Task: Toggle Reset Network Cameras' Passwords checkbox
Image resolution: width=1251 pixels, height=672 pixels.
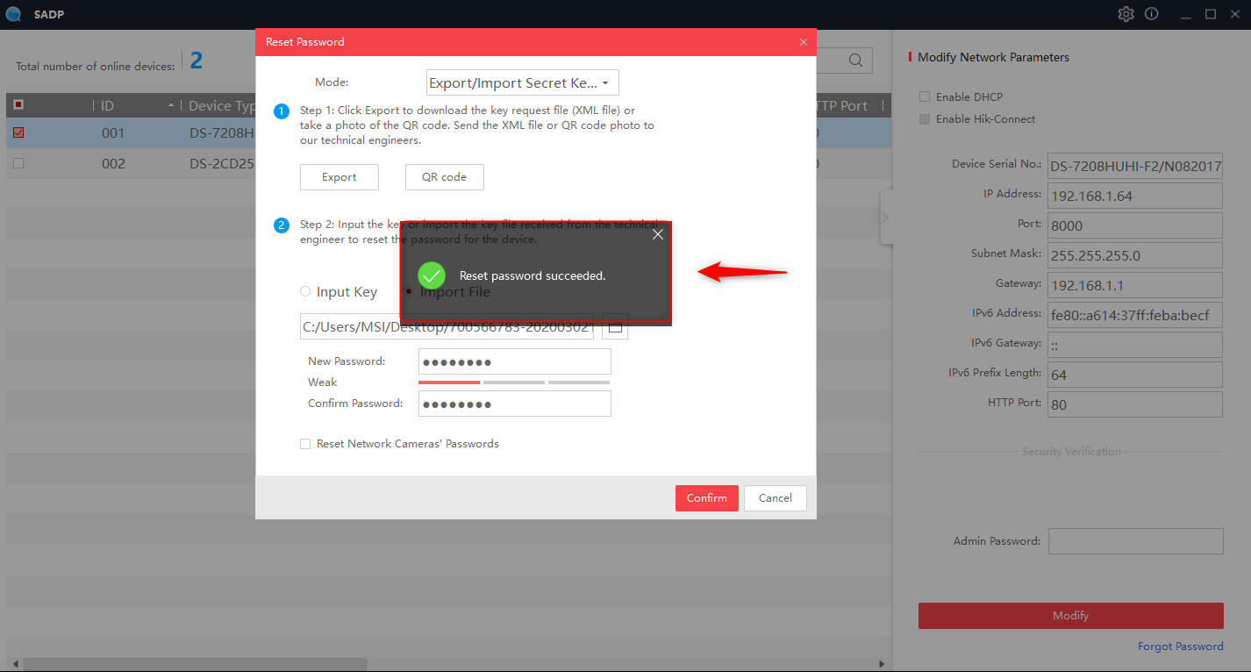Action: pos(305,444)
